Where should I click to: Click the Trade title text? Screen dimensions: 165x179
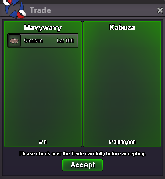point(40,10)
